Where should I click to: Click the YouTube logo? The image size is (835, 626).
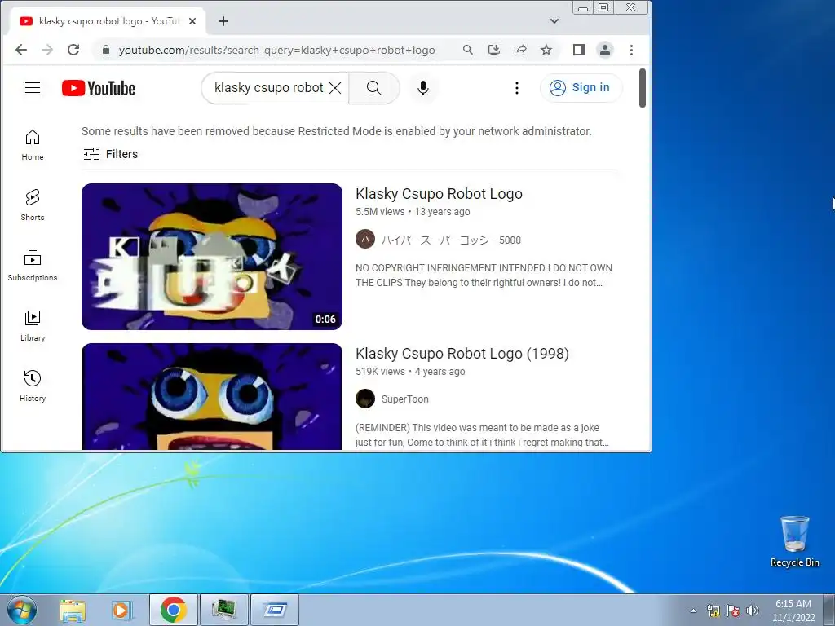click(x=99, y=88)
